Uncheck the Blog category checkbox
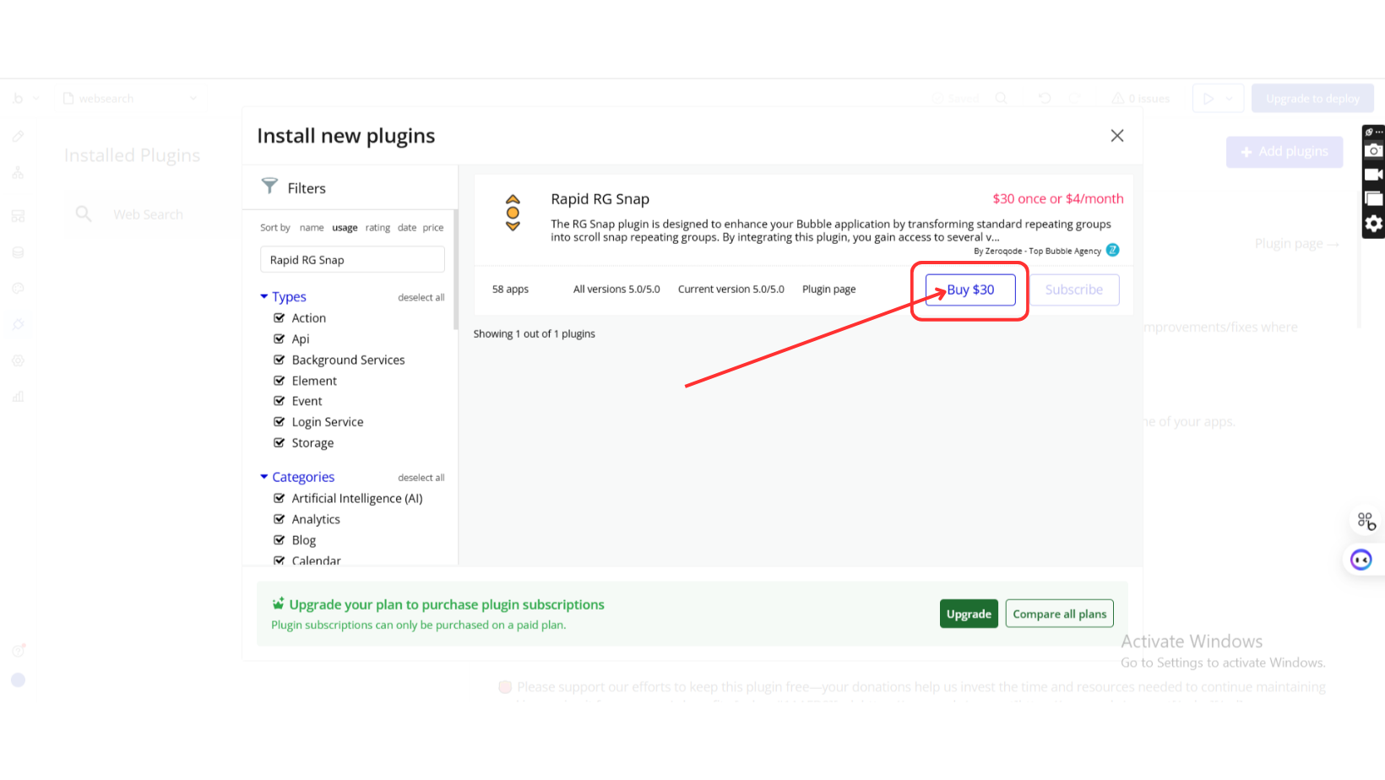This screenshot has width=1385, height=780. click(279, 539)
